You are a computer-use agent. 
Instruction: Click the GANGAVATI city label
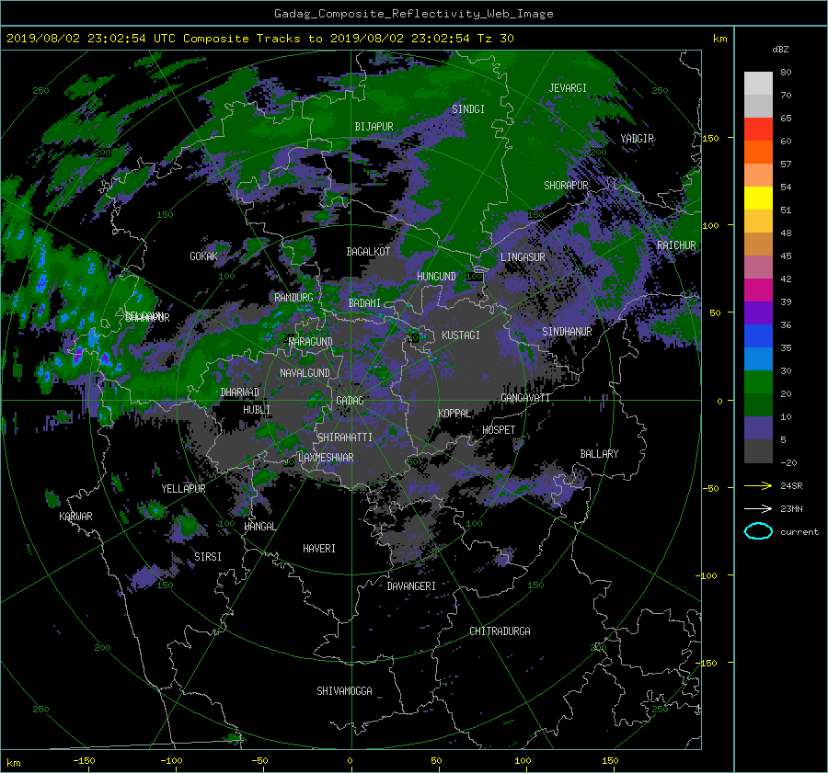point(525,398)
